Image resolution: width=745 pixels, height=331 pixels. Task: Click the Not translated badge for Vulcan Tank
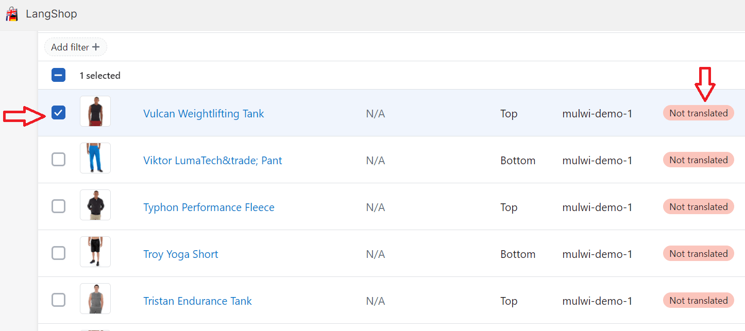tap(698, 113)
